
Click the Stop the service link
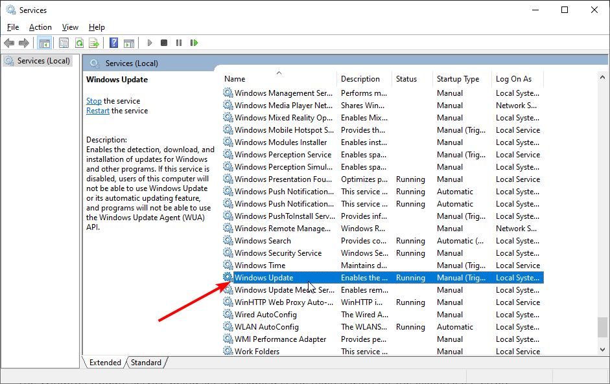[94, 101]
